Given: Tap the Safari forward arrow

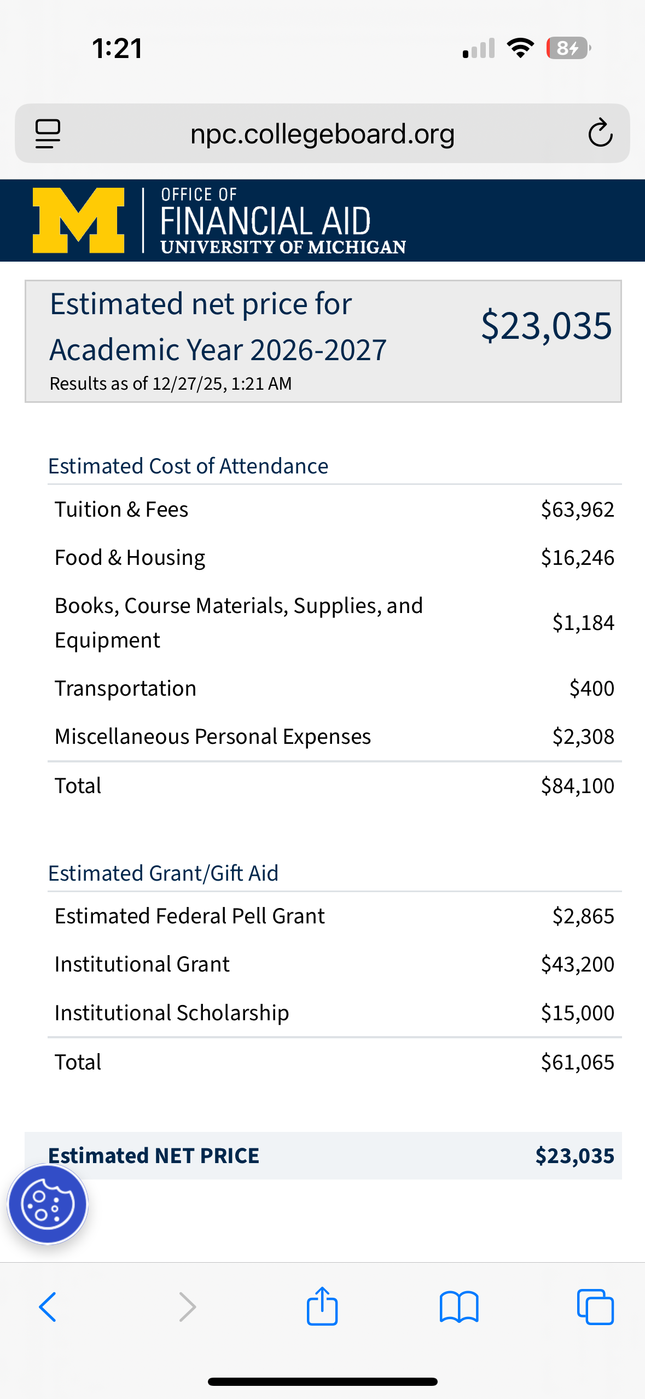Looking at the screenshot, I should [187, 1307].
